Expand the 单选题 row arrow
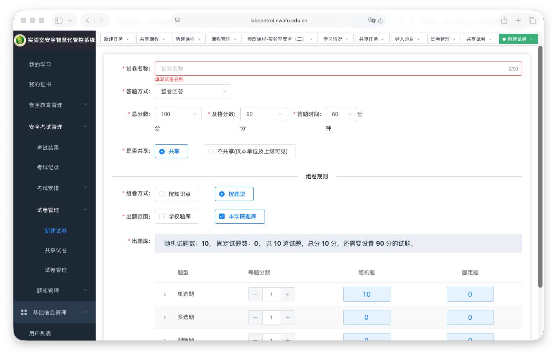557x357 pixels. (165, 294)
